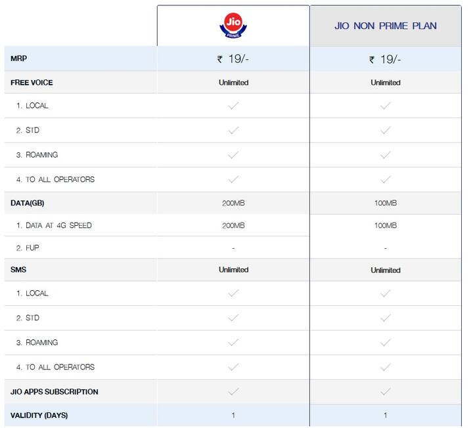
Task: Click SMS LOCAL checkmark in Non Prime column
Action: [385, 293]
